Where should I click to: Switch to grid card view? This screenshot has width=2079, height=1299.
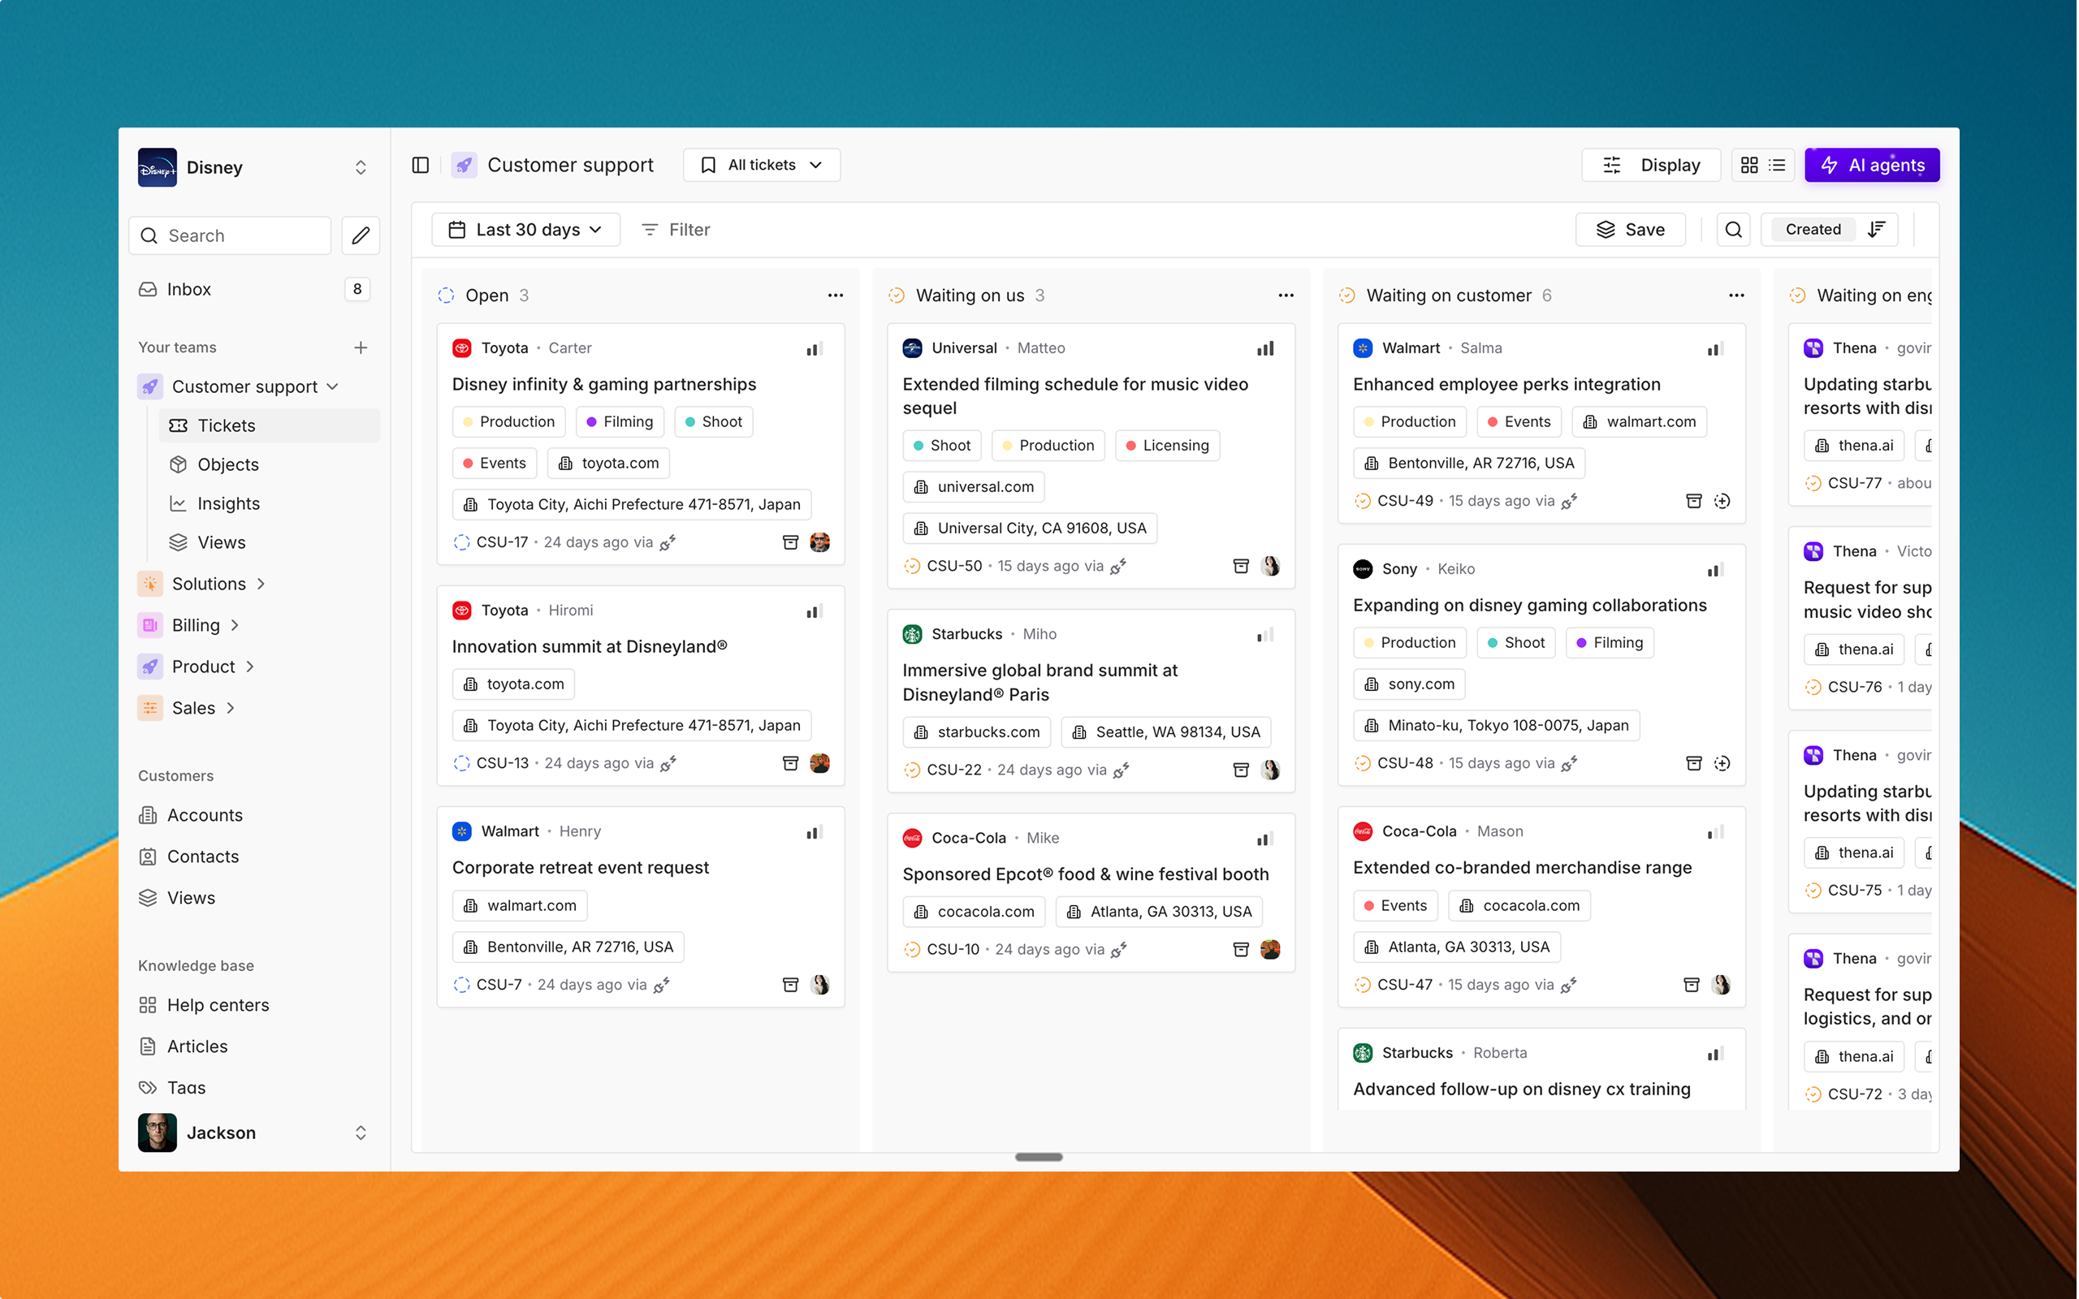point(1750,164)
